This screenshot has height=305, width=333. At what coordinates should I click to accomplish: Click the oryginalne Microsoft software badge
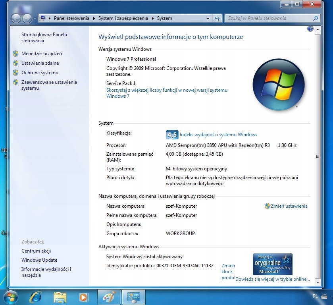273,264
